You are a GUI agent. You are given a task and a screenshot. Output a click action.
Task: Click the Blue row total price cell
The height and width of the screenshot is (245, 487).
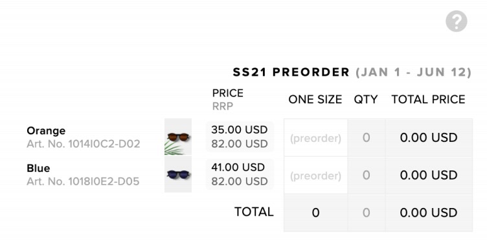pos(429,176)
